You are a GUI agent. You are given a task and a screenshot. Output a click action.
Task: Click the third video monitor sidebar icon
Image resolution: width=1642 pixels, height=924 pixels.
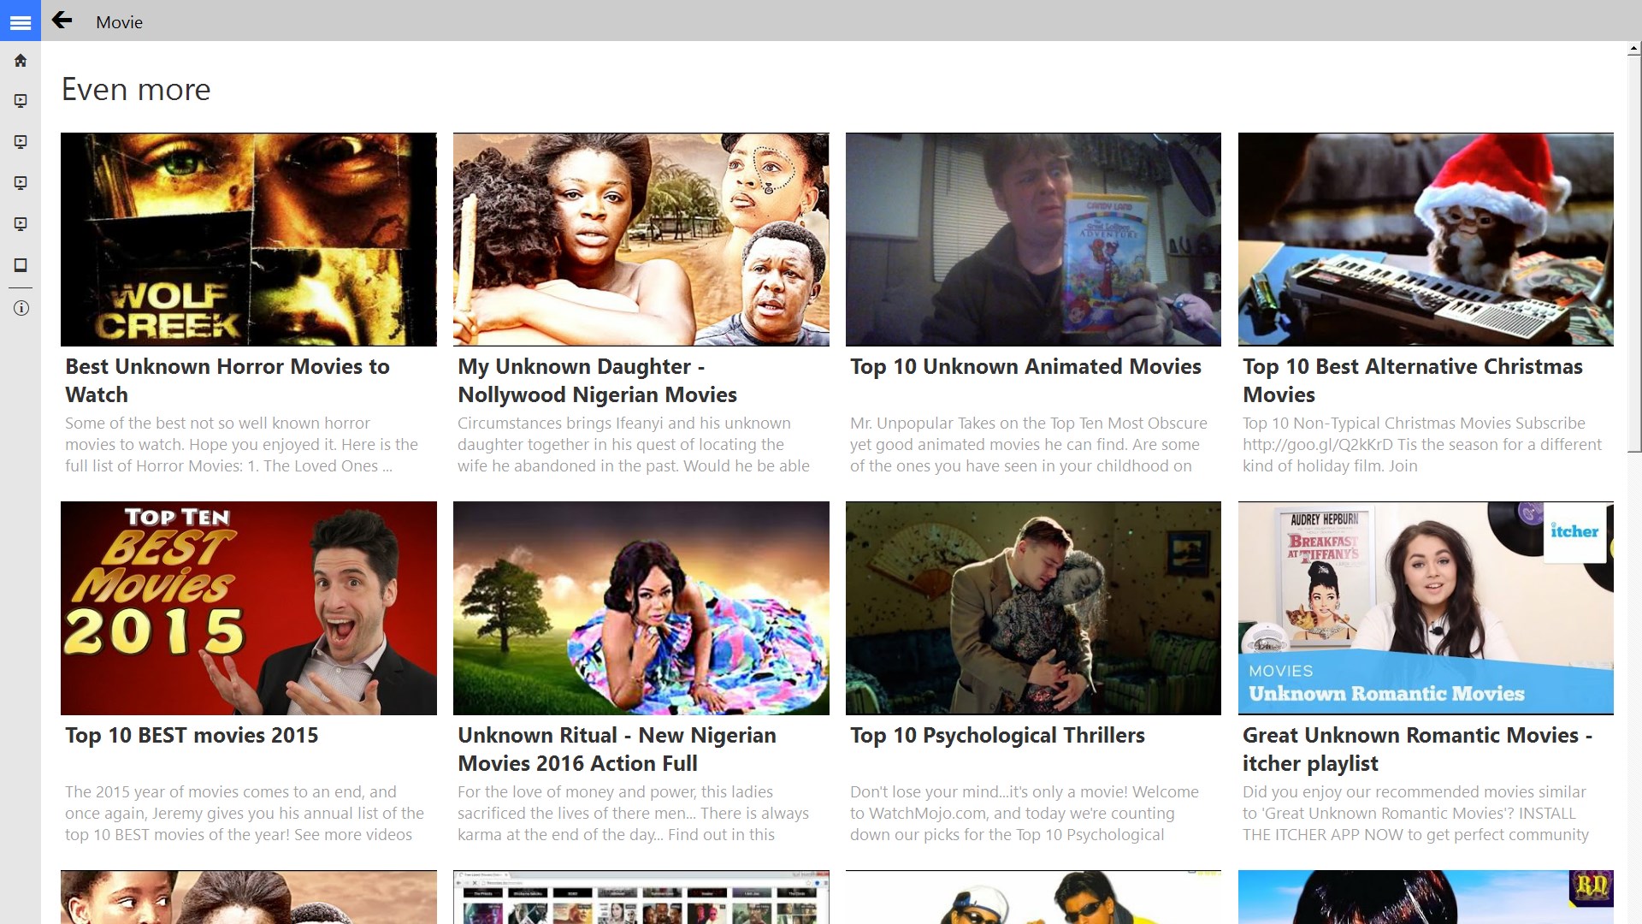coord(21,183)
